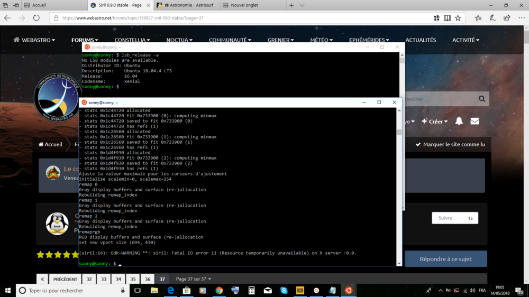Open a new tab with plus icon
Image resolution: width=529 pixels, height=297 pixels.
point(291,5)
